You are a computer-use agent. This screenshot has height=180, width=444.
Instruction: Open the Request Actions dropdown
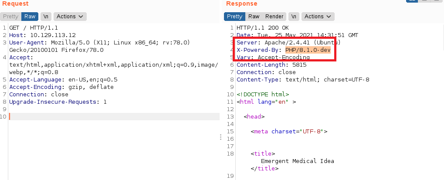(70, 17)
